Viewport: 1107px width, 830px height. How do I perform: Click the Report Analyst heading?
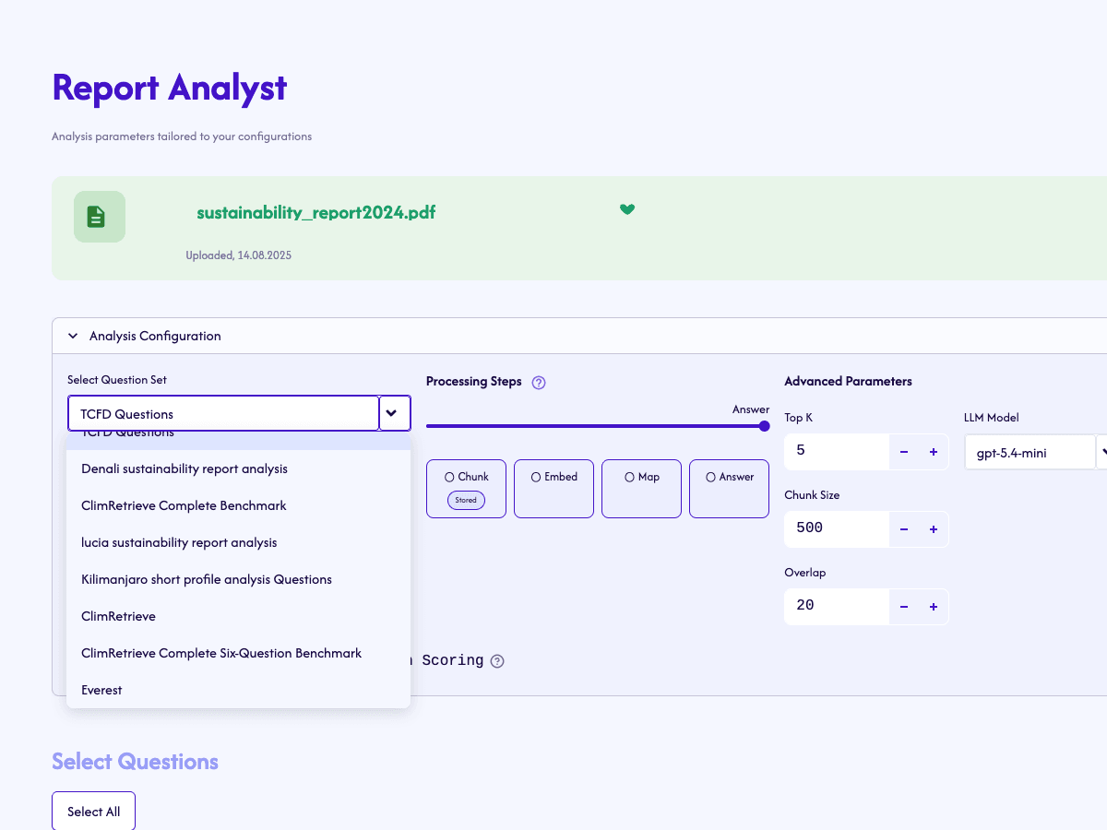coord(170,88)
